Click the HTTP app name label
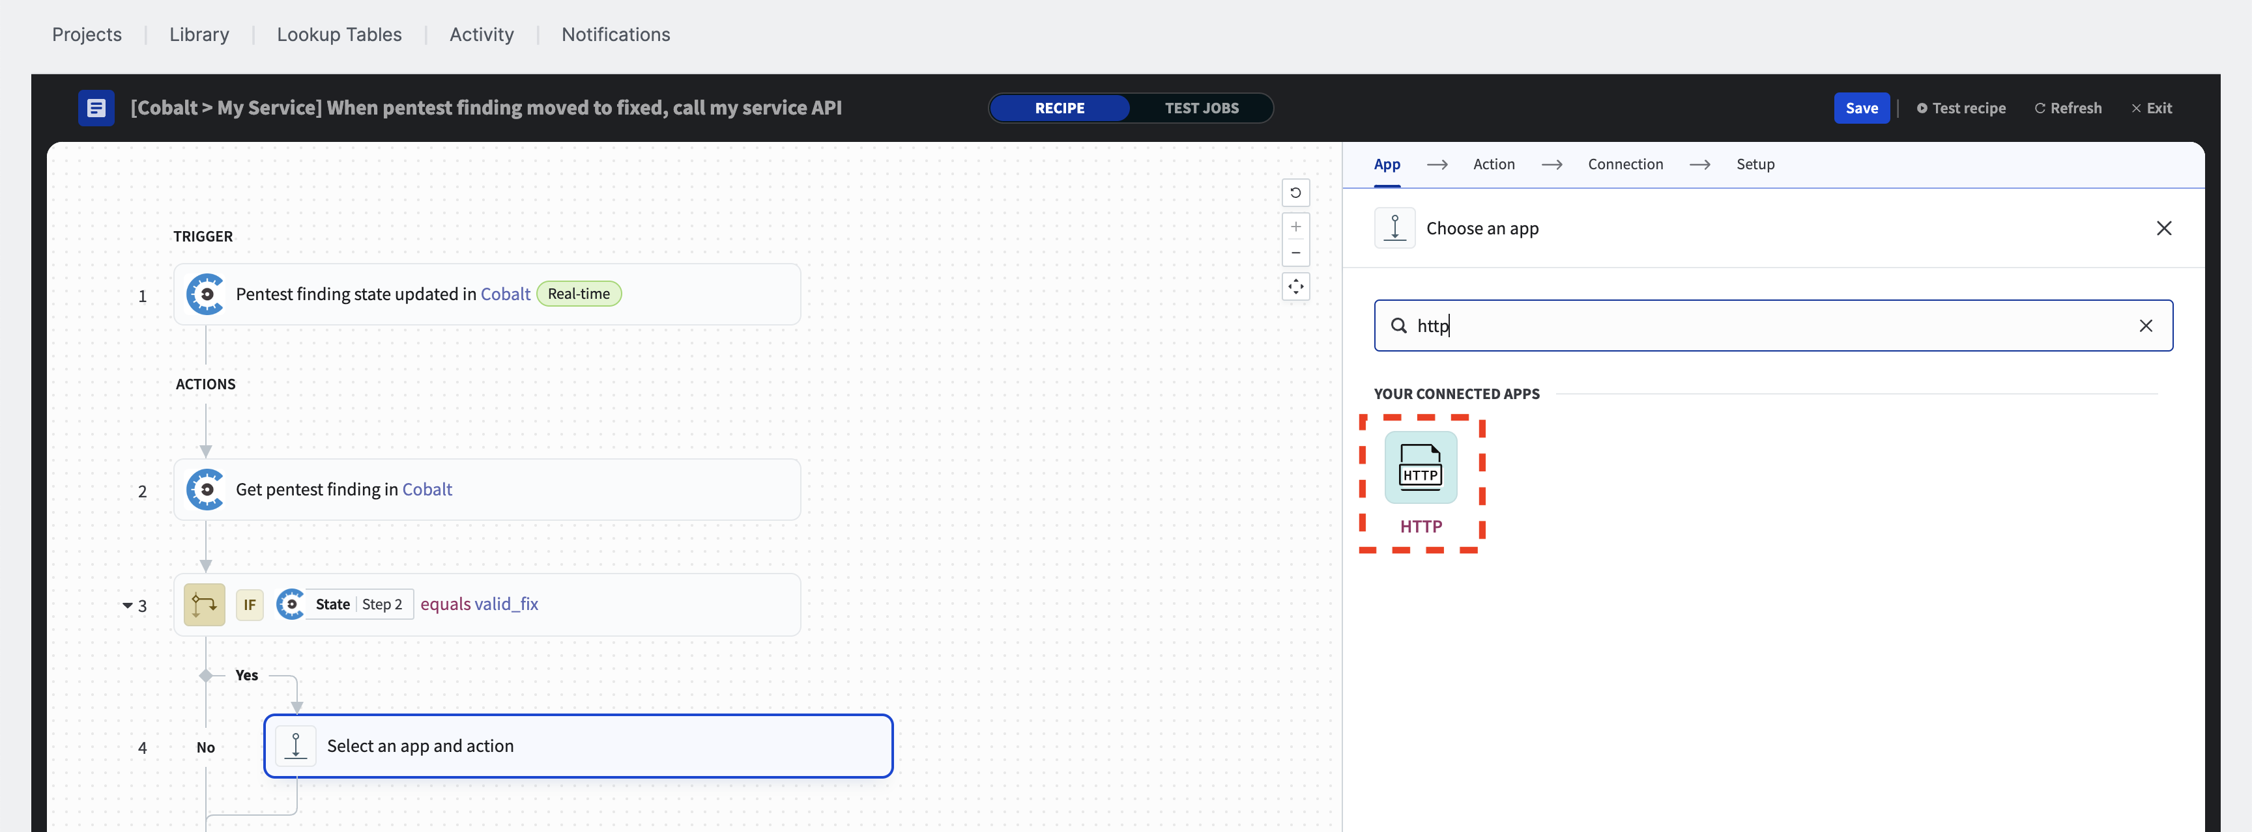Viewport: 2252px width, 832px height. [x=1421, y=527]
